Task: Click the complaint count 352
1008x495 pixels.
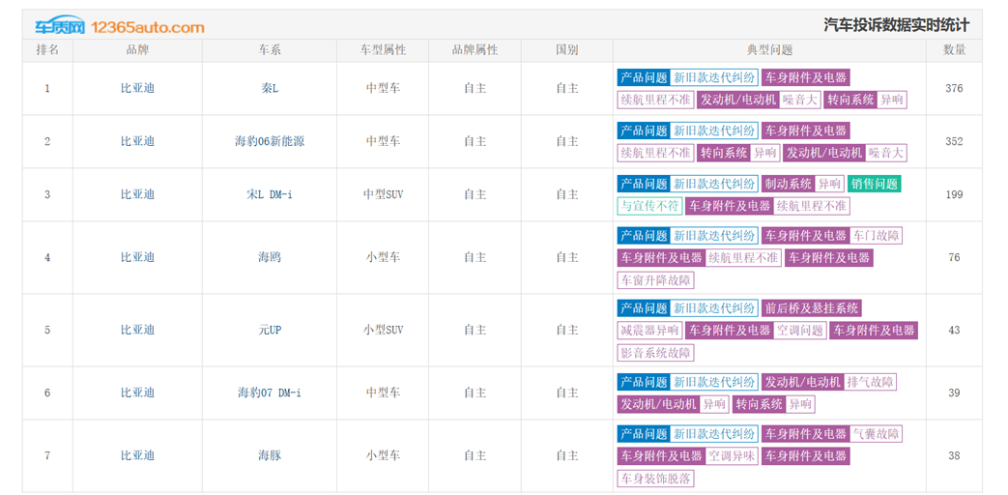Action: click(954, 142)
